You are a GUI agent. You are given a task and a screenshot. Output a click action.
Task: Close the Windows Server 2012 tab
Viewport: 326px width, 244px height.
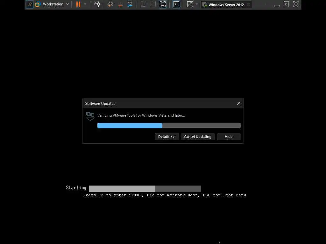[x=248, y=4]
